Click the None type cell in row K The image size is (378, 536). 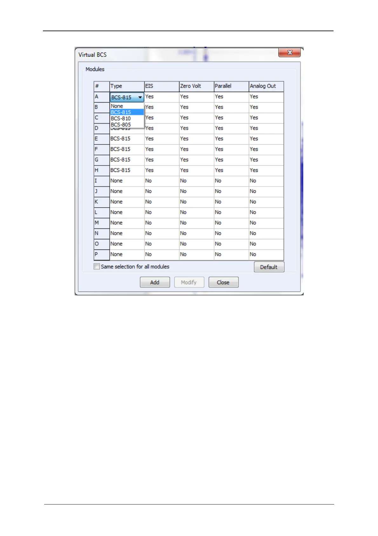(127, 202)
